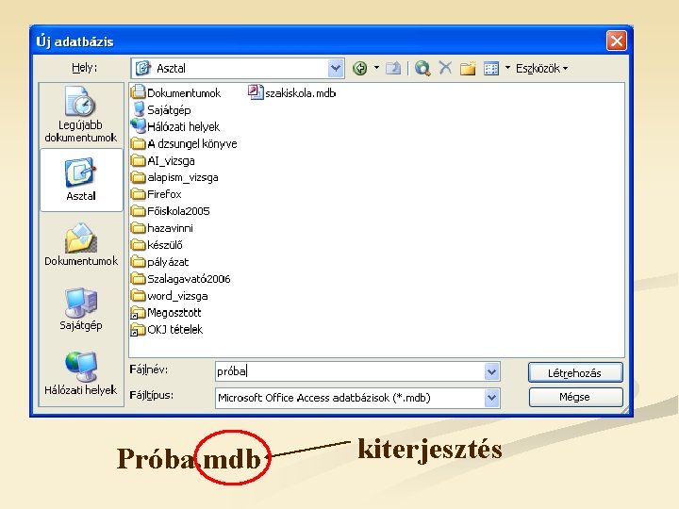679x509 pixels.
Task: Select Hálózati helyek in places bar
Action: pyautogui.click(x=81, y=374)
